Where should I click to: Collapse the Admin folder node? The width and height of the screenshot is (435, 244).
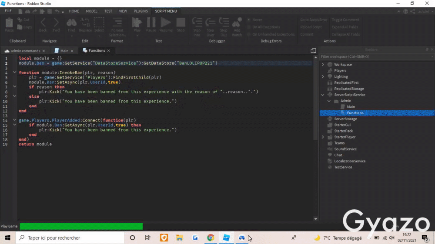329,101
